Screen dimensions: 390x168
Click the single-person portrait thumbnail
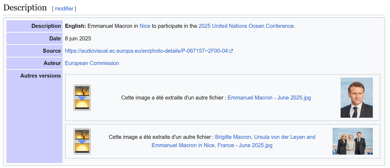[356, 98]
